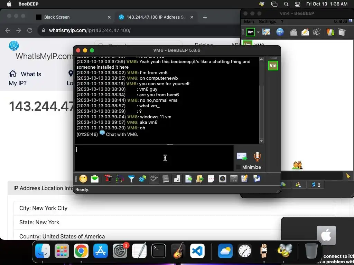Click the floppy disk with pencil save icon

click(x=245, y=179)
